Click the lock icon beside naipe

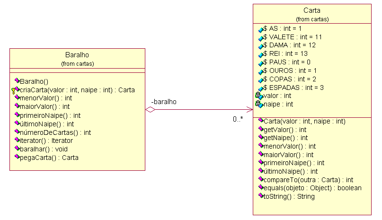pyautogui.click(x=258, y=103)
